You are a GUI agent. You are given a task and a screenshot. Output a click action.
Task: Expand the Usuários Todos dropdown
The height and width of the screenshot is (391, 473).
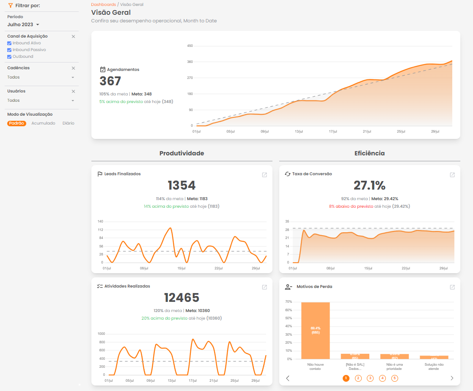click(41, 100)
